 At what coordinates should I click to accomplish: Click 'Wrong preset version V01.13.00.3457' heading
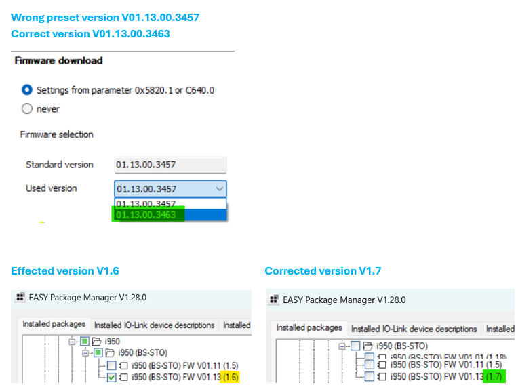[x=105, y=18]
